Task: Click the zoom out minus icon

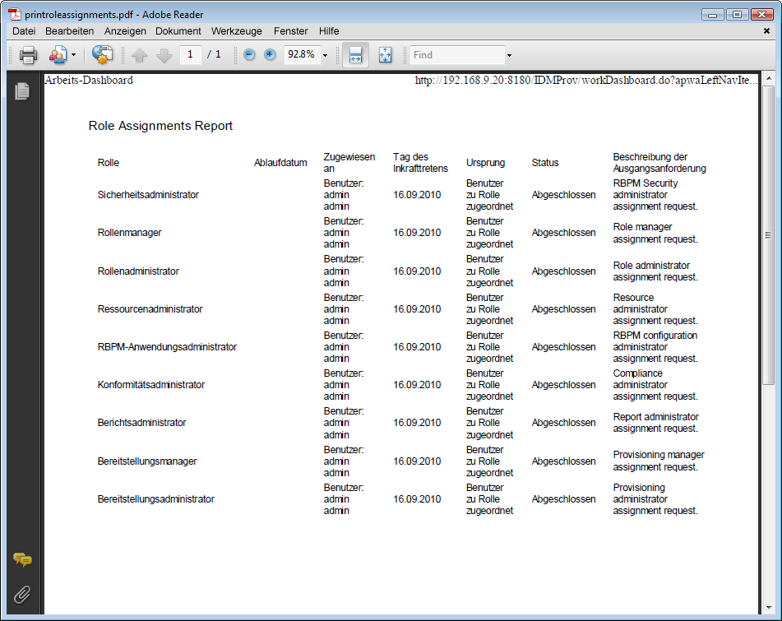Action: (x=249, y=55)
